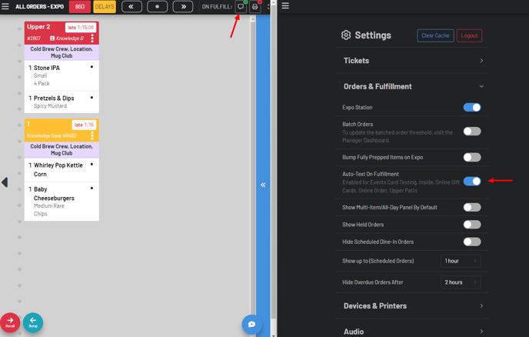The height and width of the screenshot is (337, 529).
Task: Click the left-pointing triangle page arrow
Action: point(5,182)
